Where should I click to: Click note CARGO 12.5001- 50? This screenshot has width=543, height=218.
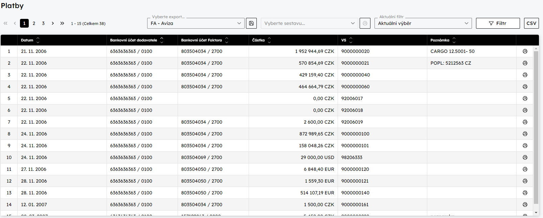coord(452,51)
